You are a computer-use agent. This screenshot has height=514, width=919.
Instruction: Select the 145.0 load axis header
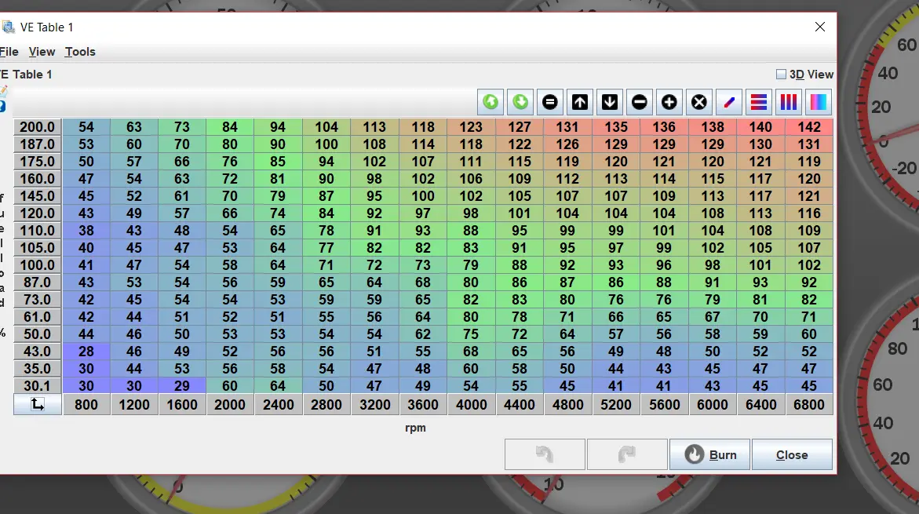click(x=38, y=195)
